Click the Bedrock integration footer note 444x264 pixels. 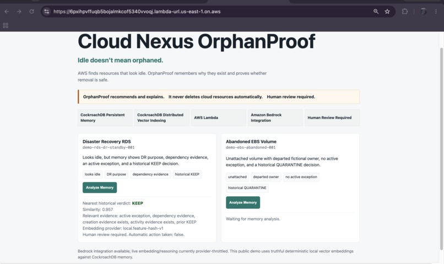[x=215, y=254]
